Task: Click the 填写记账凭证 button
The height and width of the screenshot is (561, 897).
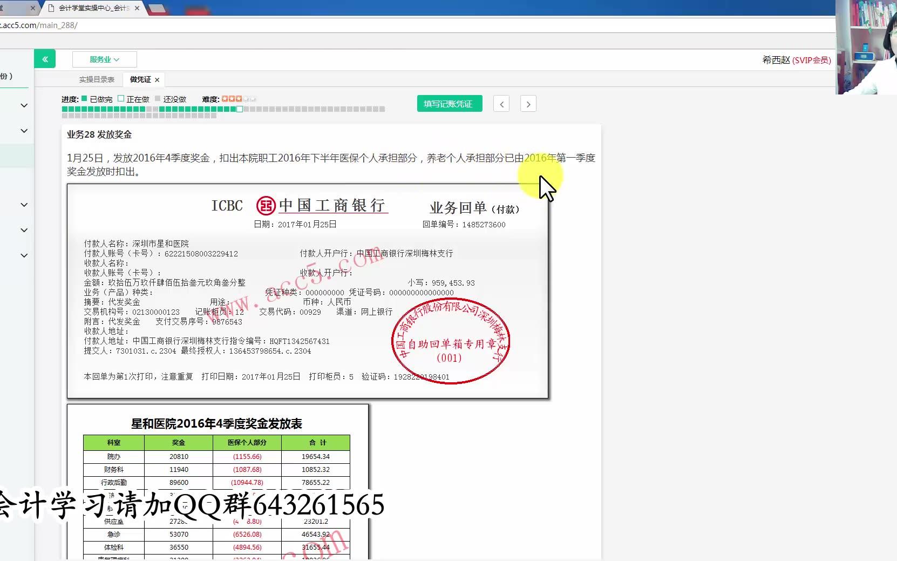Action: 449,103
